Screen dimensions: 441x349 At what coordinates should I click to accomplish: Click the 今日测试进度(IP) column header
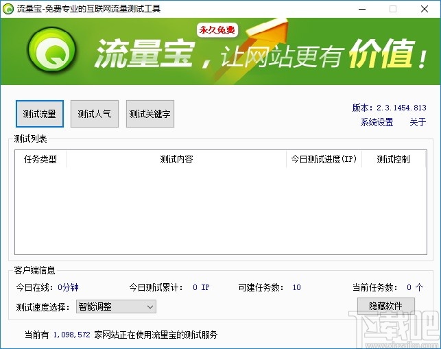[324, 159]
